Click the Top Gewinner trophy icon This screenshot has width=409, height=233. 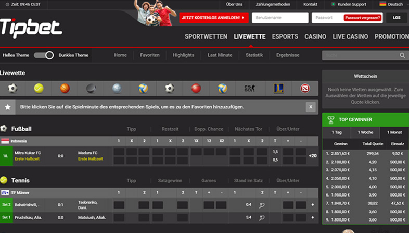click(331, 120)
